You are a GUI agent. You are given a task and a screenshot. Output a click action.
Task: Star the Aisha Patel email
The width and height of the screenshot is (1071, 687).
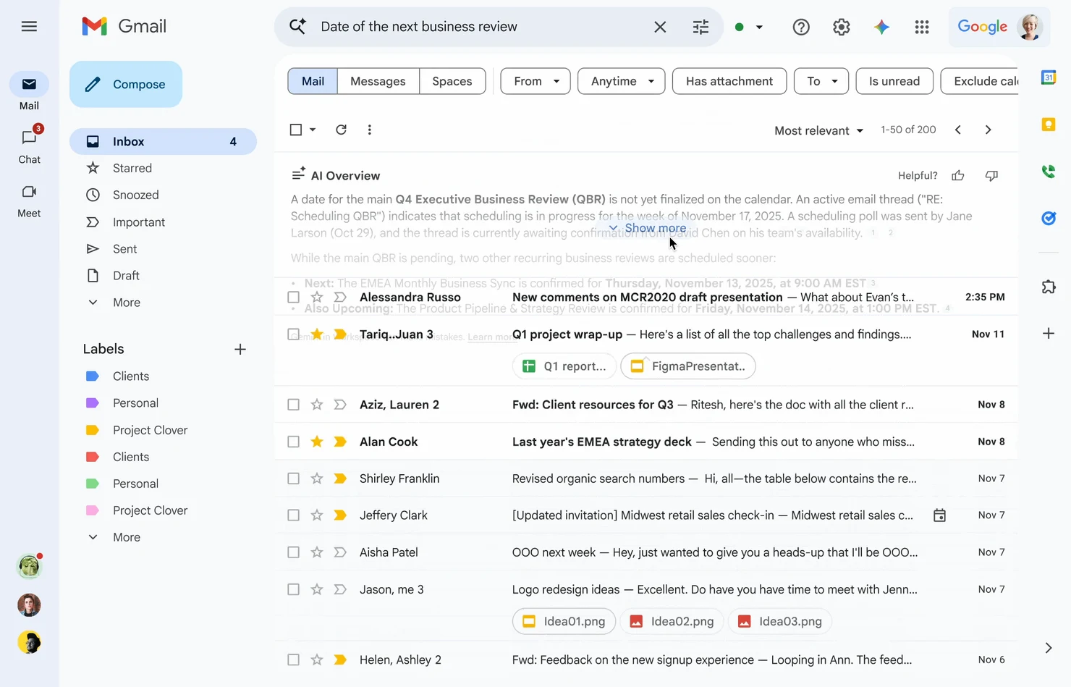317,552
